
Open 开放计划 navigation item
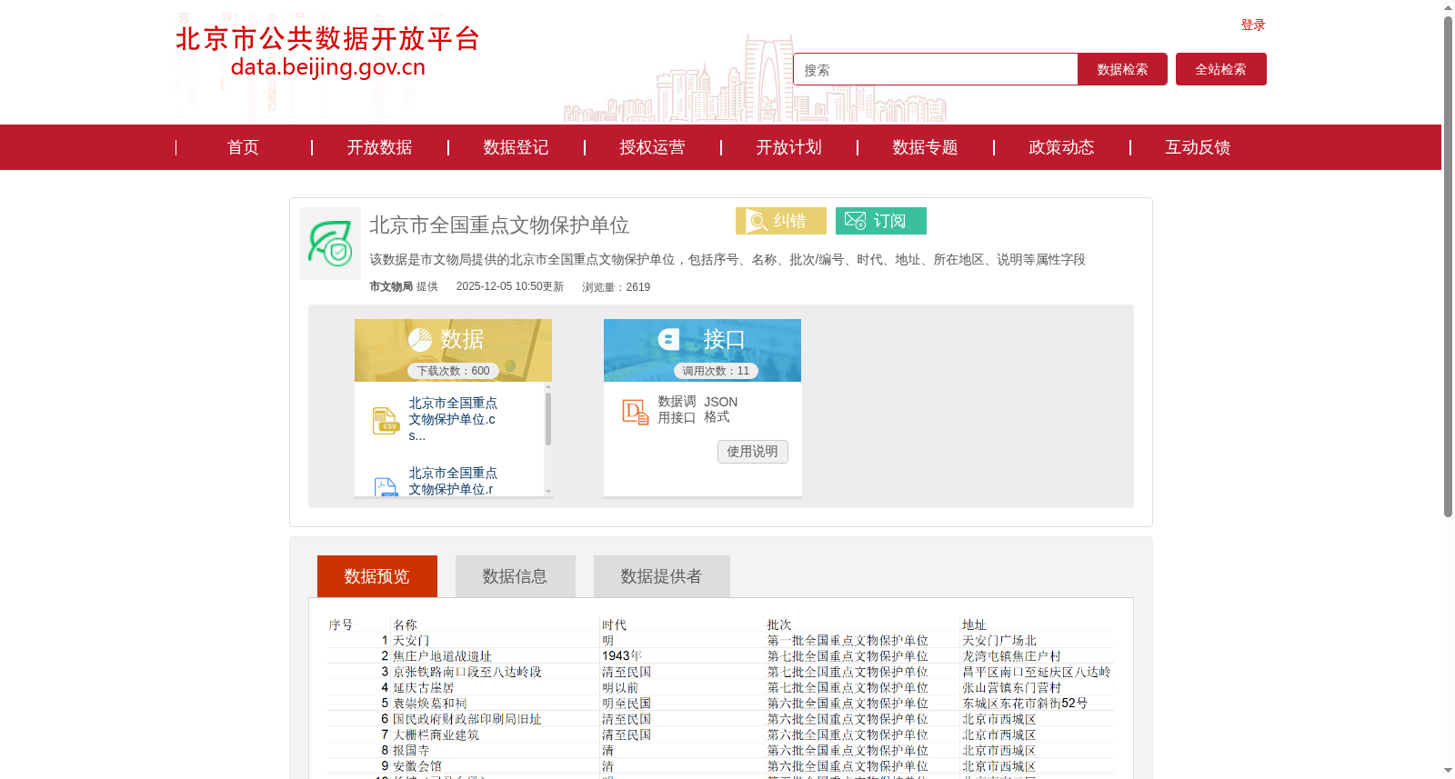pos(788,147)
